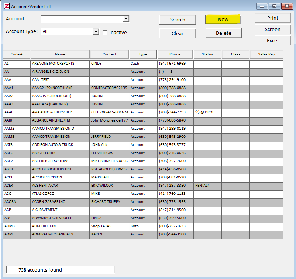
Task: Select ADM TRUCKING account
Action: click(x=143, y=227)
